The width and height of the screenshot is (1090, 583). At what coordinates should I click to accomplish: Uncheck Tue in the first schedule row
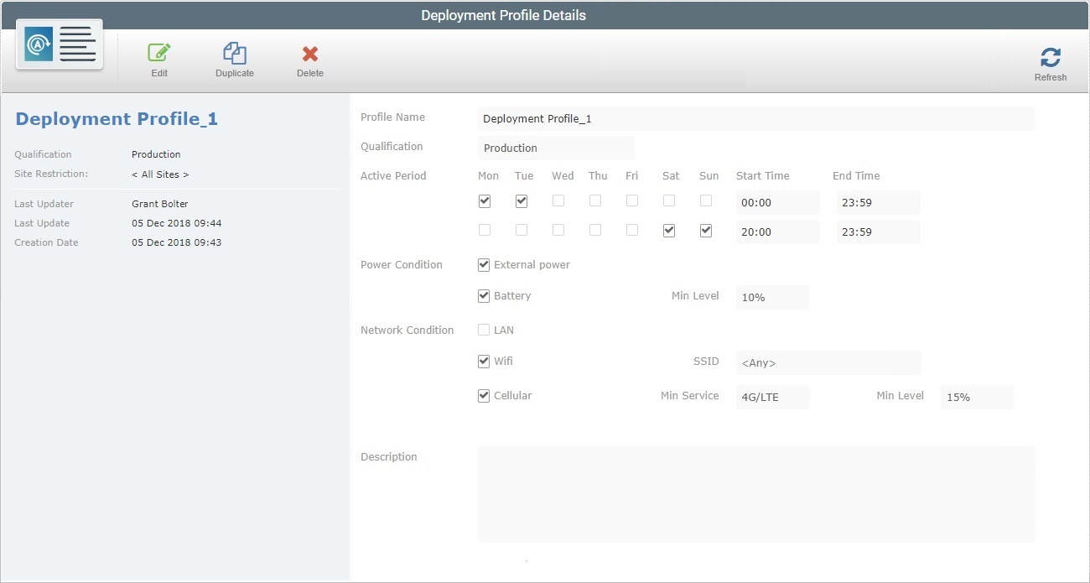click(x=521, y=200)
